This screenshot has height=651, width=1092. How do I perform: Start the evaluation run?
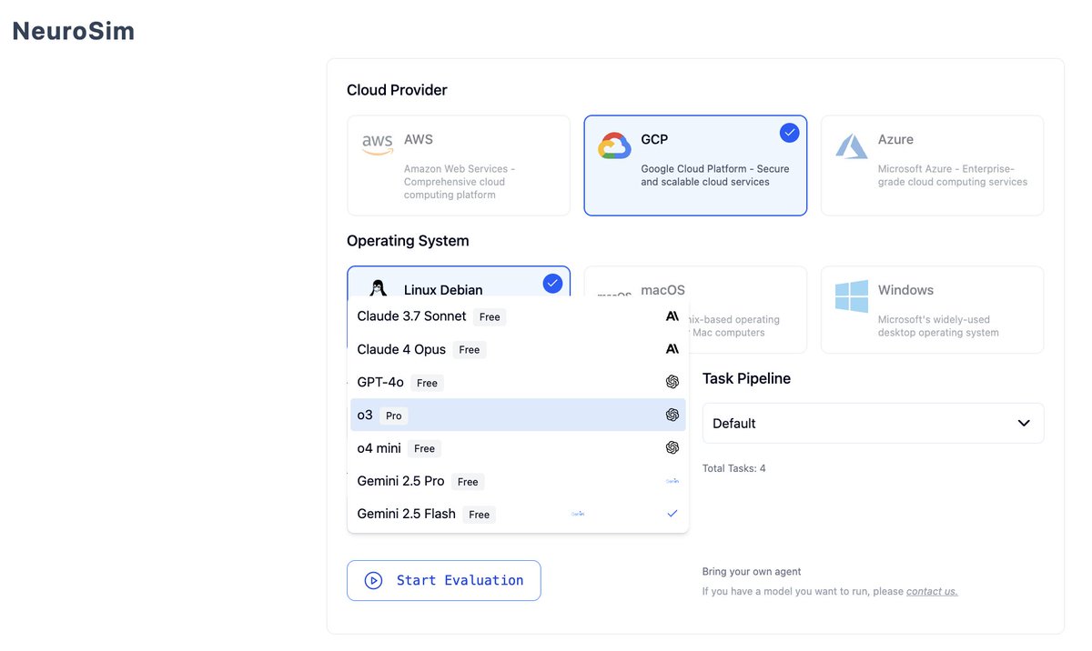point(444,580)
